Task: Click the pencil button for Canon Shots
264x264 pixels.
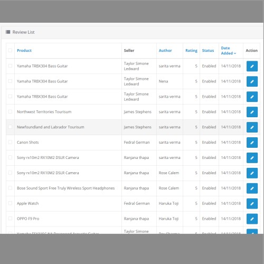Action: [x=252, y=143]
